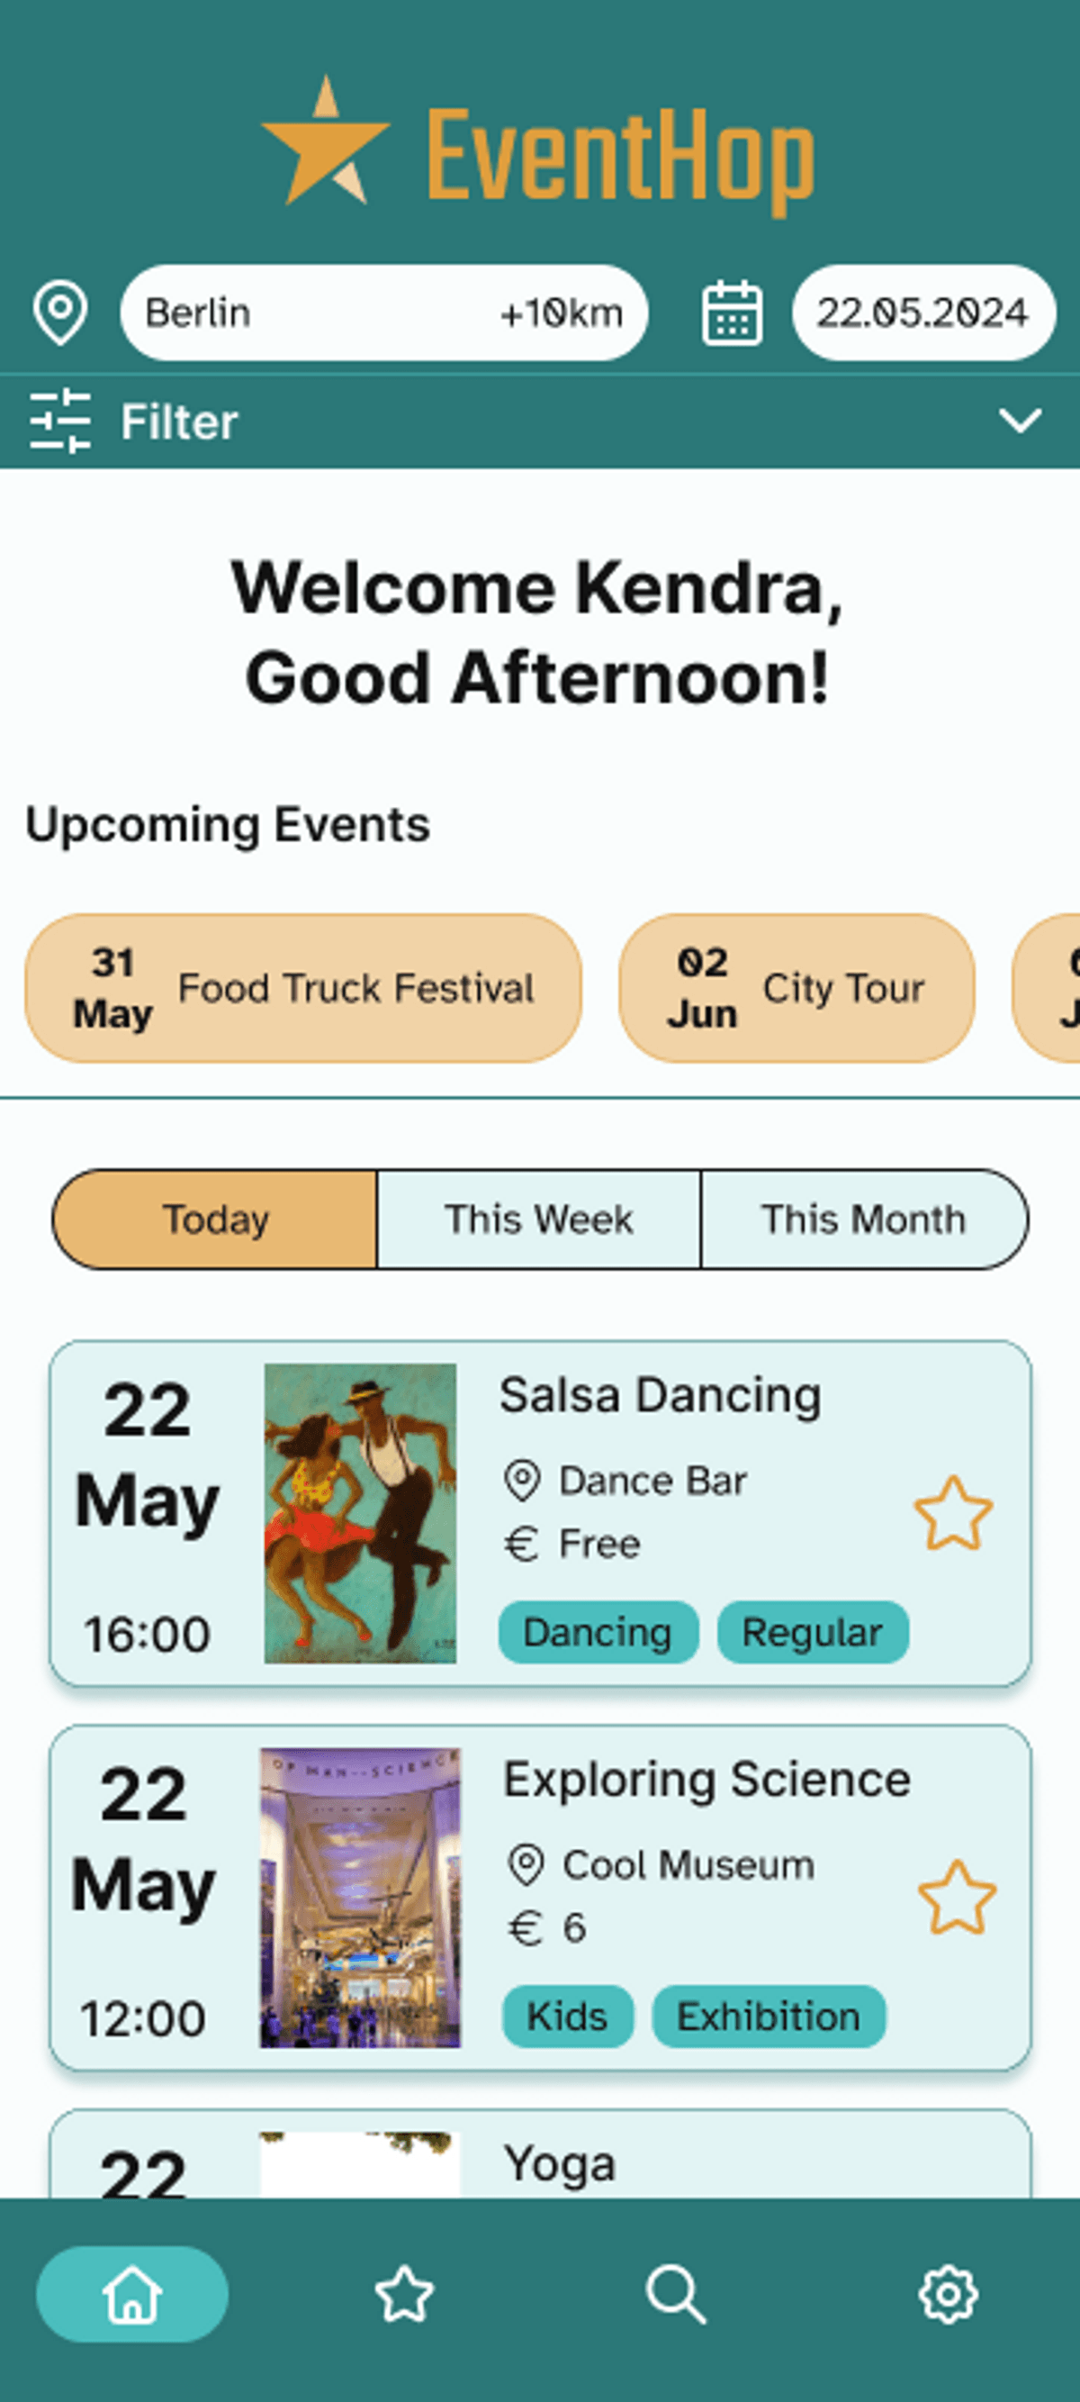Tap the location pin icon

60,313
